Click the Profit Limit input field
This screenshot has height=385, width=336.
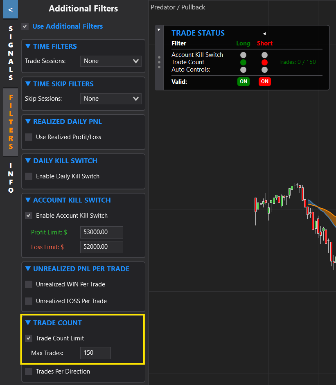click(x=101, y=232)
